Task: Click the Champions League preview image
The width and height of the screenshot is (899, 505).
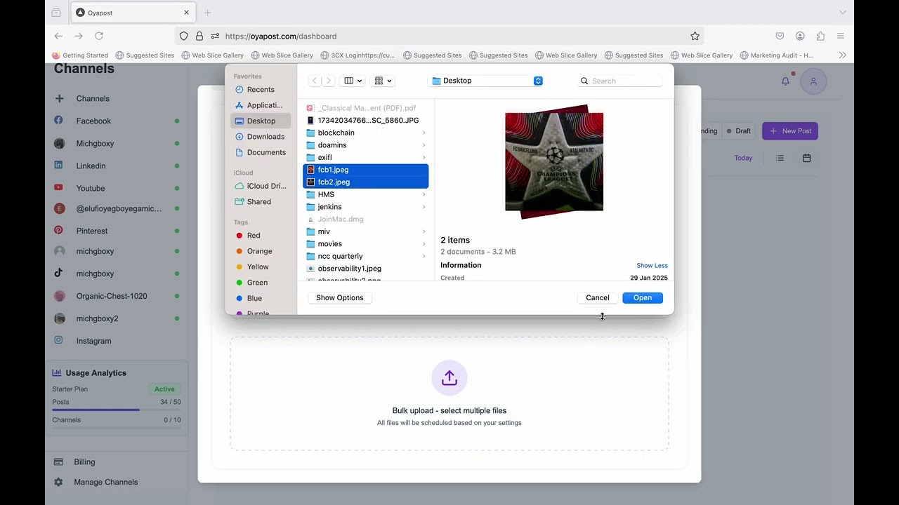Action: [x=554, y=162]
